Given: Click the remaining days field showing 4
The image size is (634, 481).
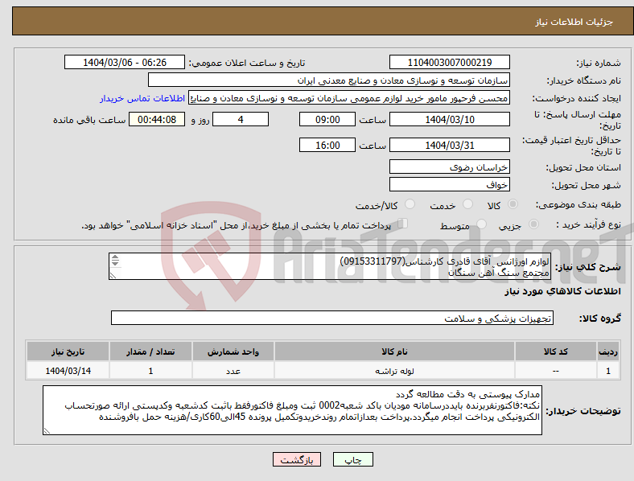Looking at the screenshot, I should 241,119.
